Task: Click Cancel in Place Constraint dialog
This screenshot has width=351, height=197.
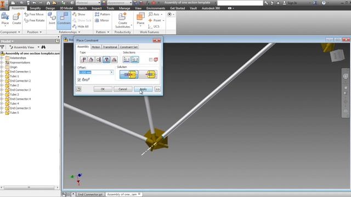Action: tap(123, 89)
